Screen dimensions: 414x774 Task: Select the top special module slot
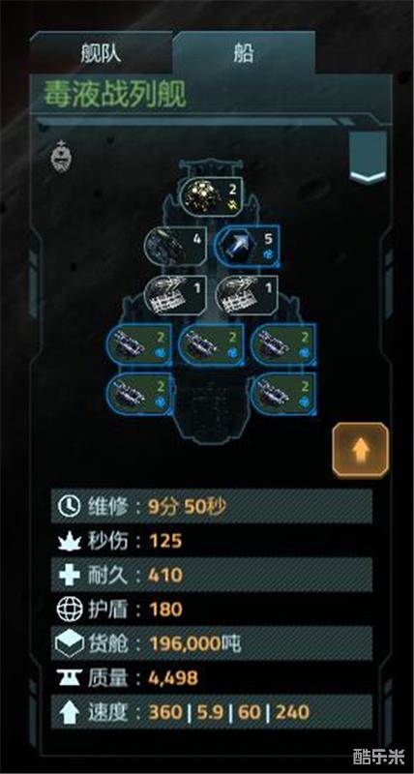pos(210,195)
